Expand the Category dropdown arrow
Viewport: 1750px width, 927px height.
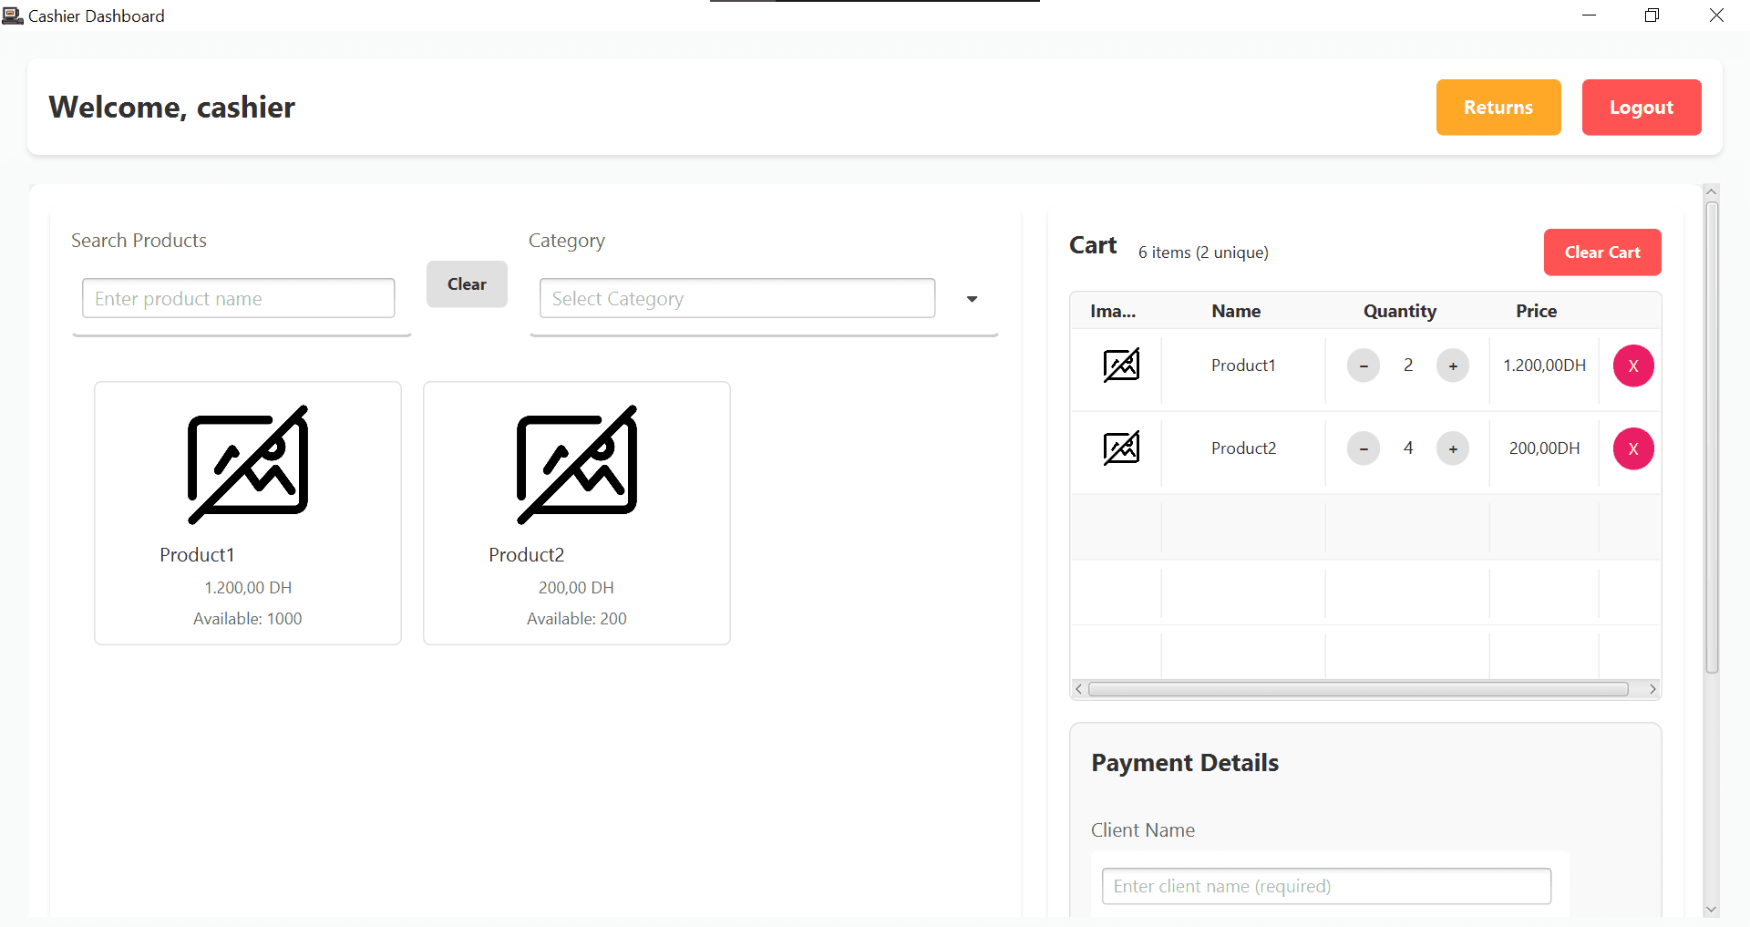(972, 299)
